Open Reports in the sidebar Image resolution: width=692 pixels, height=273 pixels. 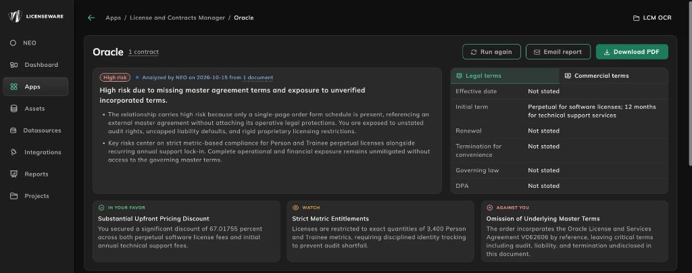(35, 174)
